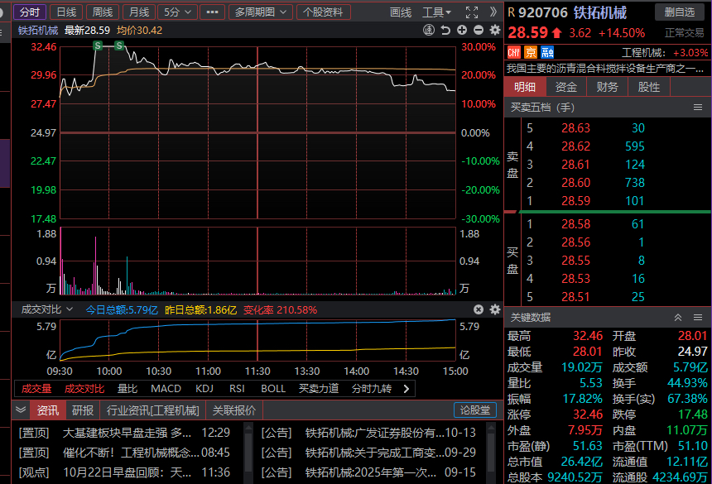
Task: Click the three-dots more periods button
Action: (x=212, y=12)
